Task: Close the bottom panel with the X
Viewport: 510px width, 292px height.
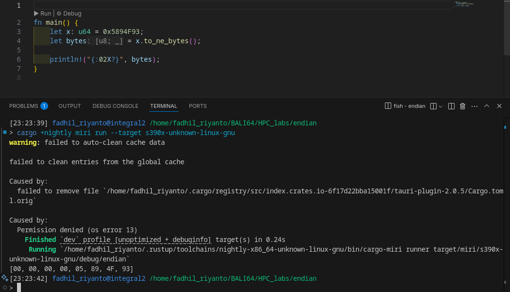Action: [x=499, y=106]
